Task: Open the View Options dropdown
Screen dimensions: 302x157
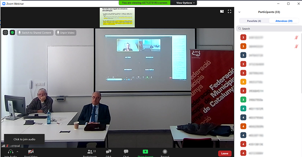Action: coord(185,3)
